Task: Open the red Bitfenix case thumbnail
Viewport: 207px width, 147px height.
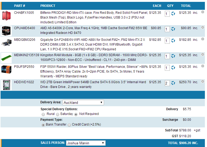Action: tap(6, 16)
